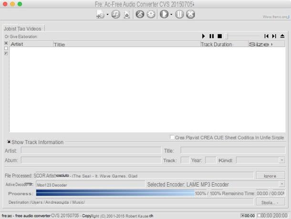The image size is (291, 219).
Task: Open the gear configuration icon
Action: click(x=151, y=14)
